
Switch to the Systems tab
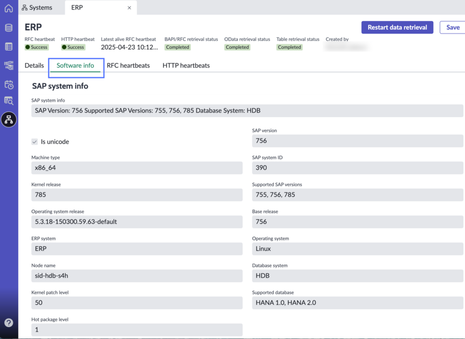37,7
